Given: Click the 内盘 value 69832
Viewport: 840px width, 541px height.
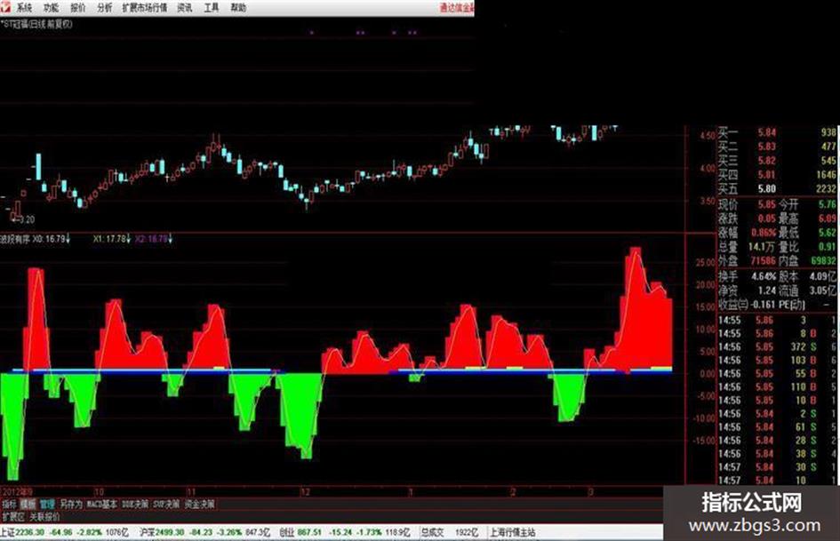Looking at the screenshot, I should (824, 261).
